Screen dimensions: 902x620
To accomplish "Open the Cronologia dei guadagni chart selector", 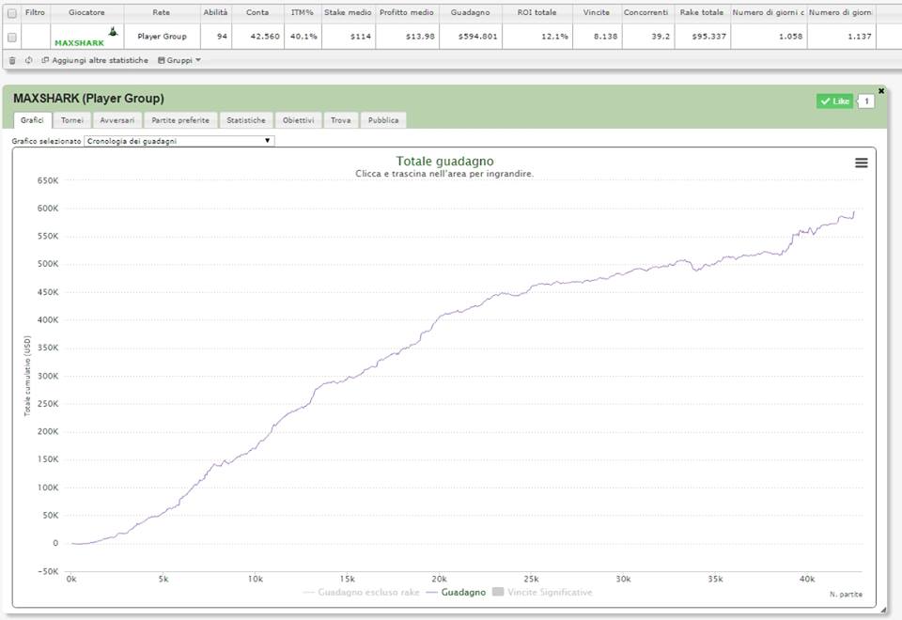I will (179, 141).
